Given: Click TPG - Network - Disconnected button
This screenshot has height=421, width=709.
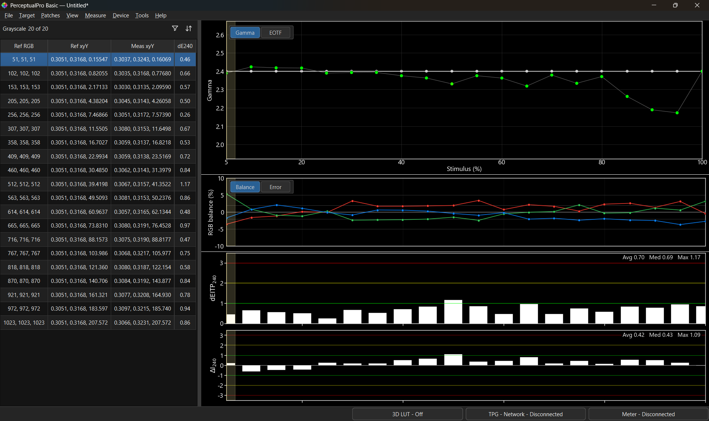Looking at the screenshot, I should (x=525, y=414).
